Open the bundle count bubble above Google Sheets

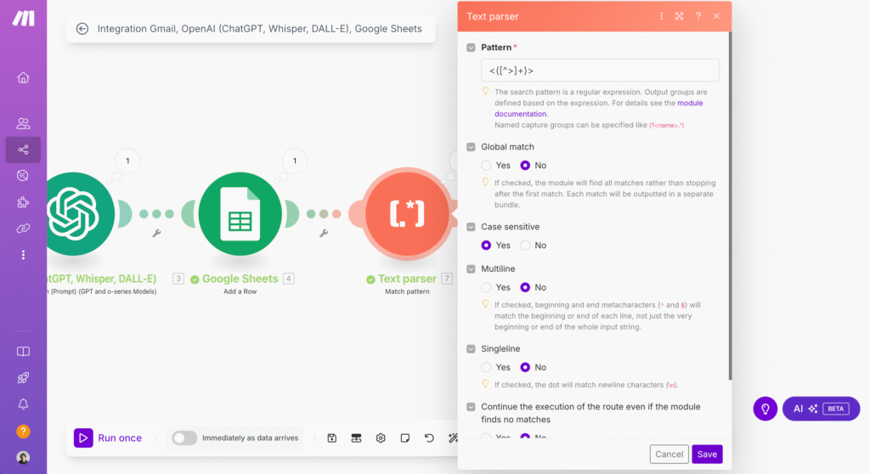pos(295,161)
